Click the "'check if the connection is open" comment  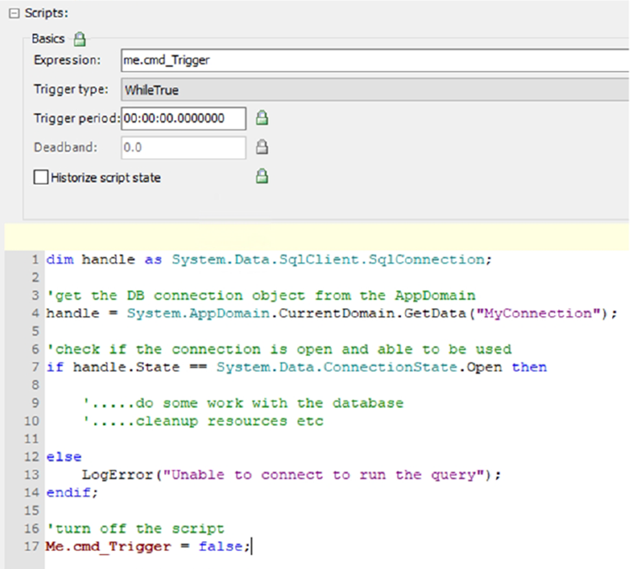coord(279,349)
